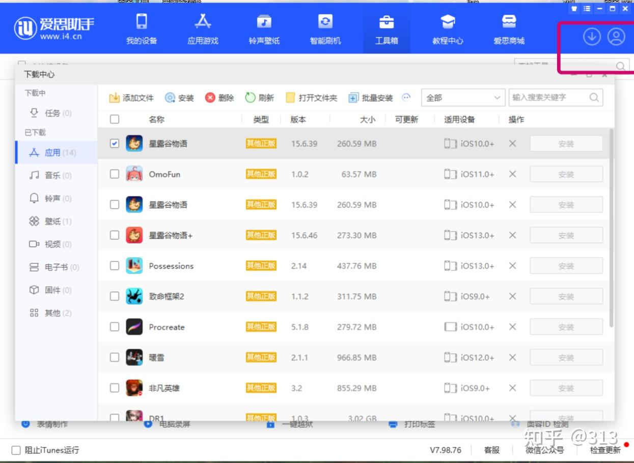Click the Procreate app icon
634x463 pixels.
click(x=134, y=327)
